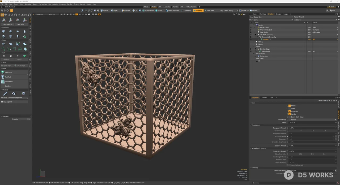Collapse the Render tree node
This screenshot has height=185, width=340.
[254, 25]
